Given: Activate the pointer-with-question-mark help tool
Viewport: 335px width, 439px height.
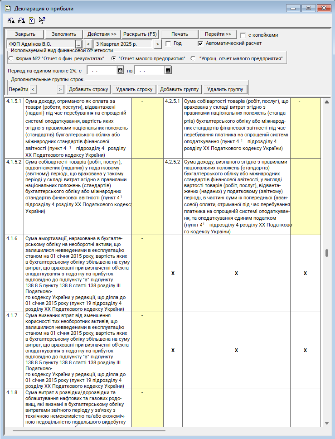Looking at the screenshot, I should (42, 20).
